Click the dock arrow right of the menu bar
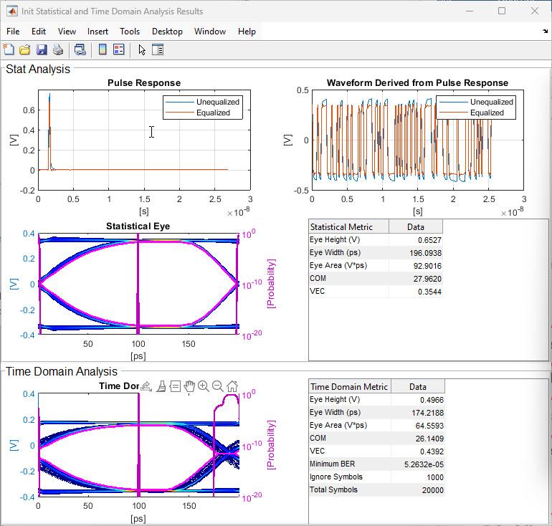 (545, 32)
